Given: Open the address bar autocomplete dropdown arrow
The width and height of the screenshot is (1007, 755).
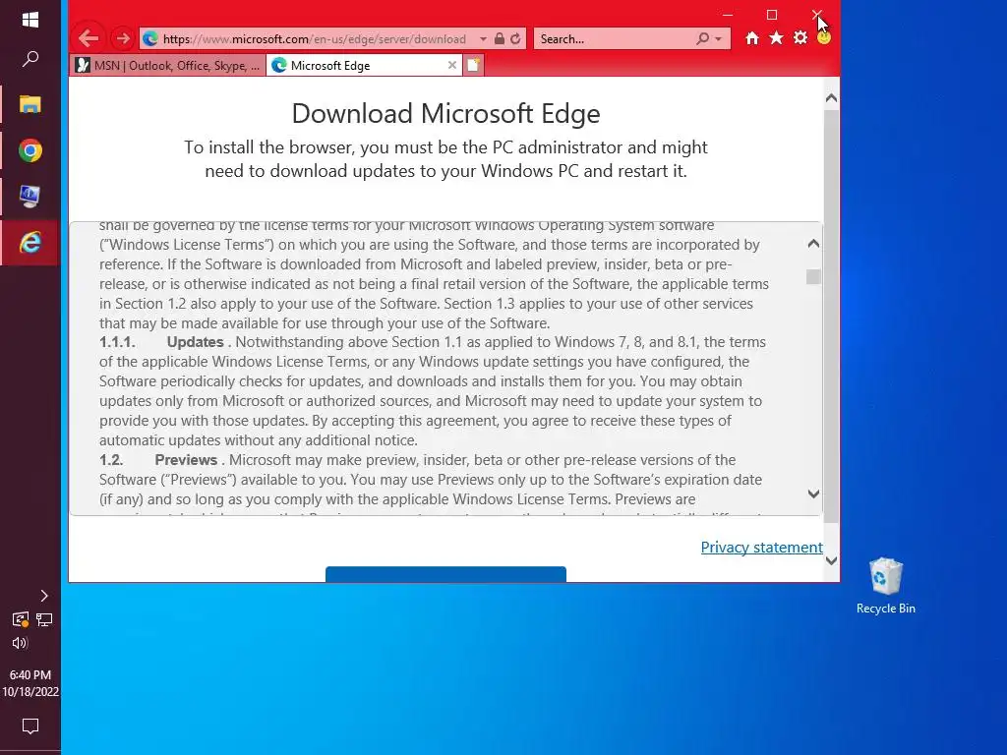Looking at the screenshot, I should (483, 39).
